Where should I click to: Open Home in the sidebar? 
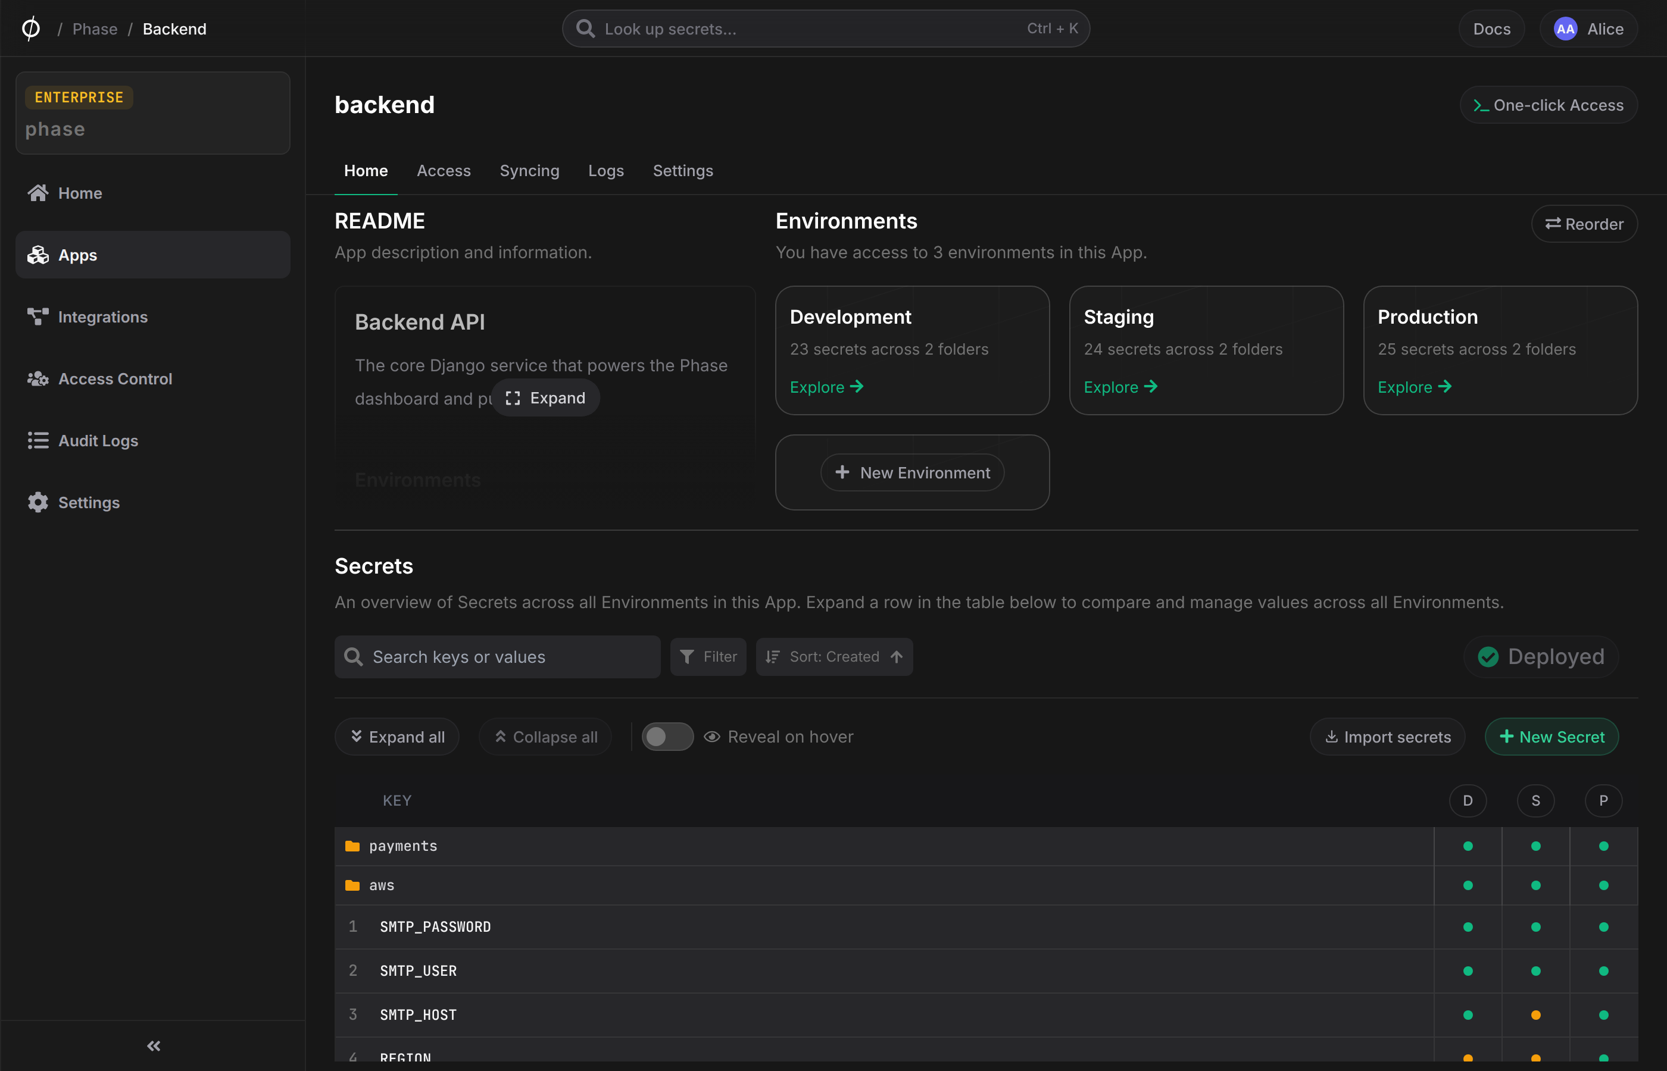pyautogui.click(x=152, y=193)
